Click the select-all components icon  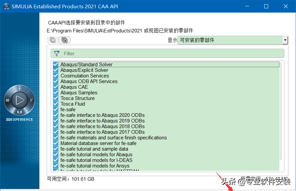53,40
